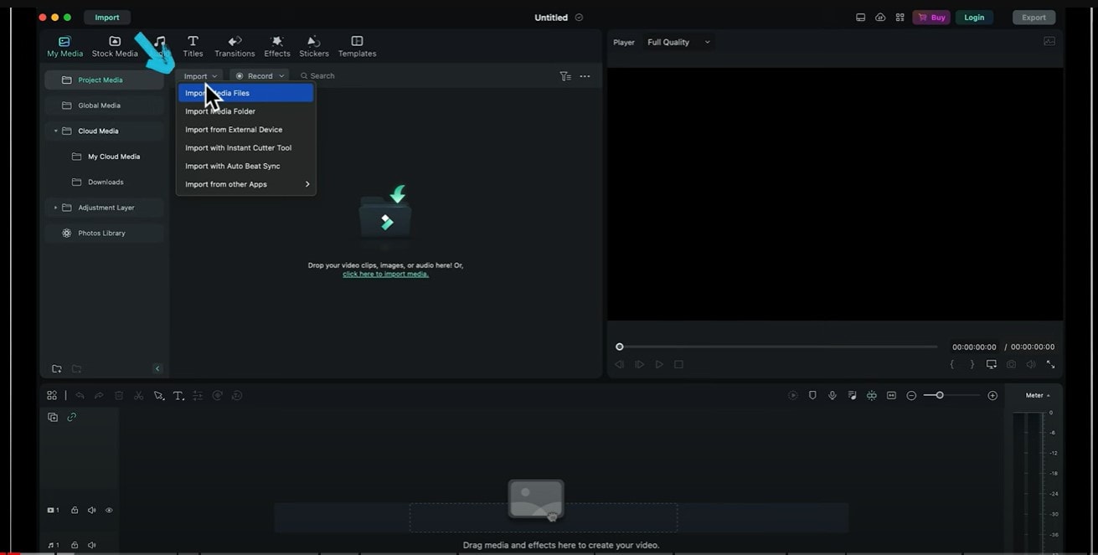This screenshot has width=1098, height=555.
Task: Click the click here to import media link
Action: [384, 273]
